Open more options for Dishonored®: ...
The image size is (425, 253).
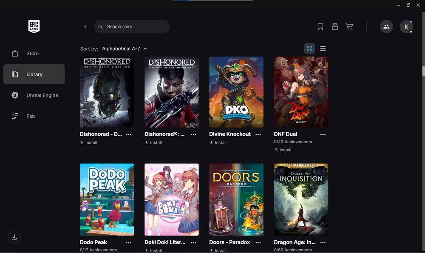(193, 134)
